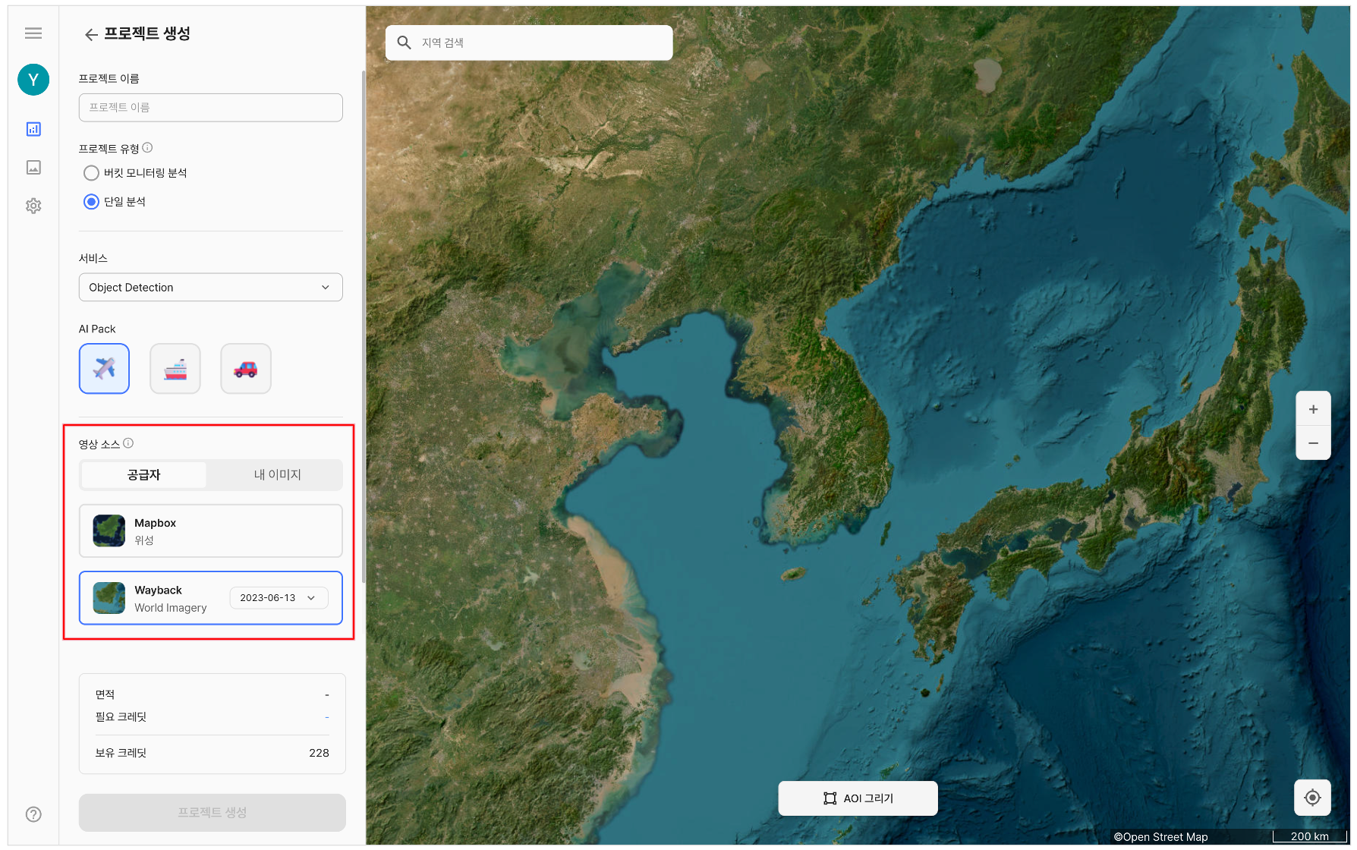Screen dimensions: 1357x850
Task: Select 버킷 모니터링 분석 radio button
Action: tap(91, 173)
